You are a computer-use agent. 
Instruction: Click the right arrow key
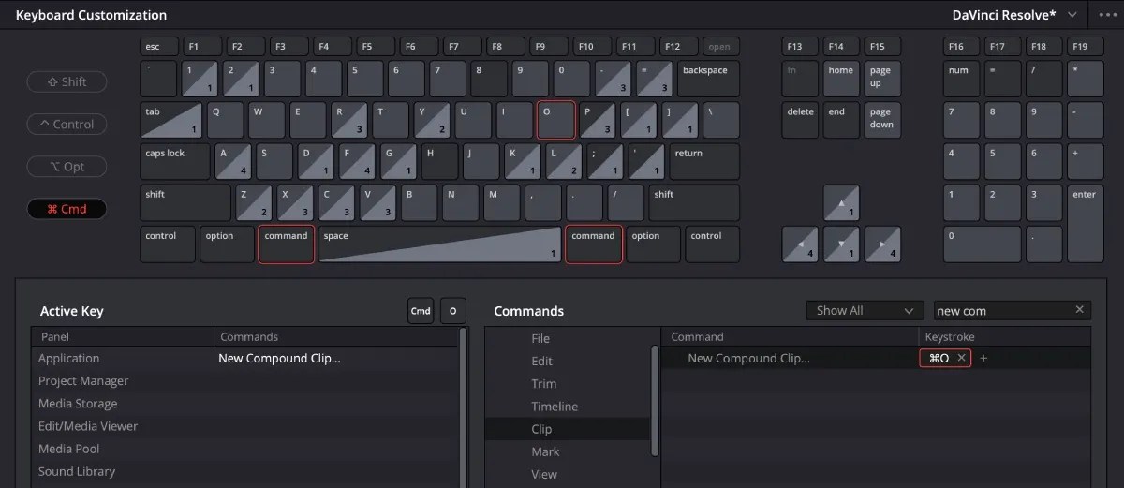pyautogui.click(x=882, y=244)
